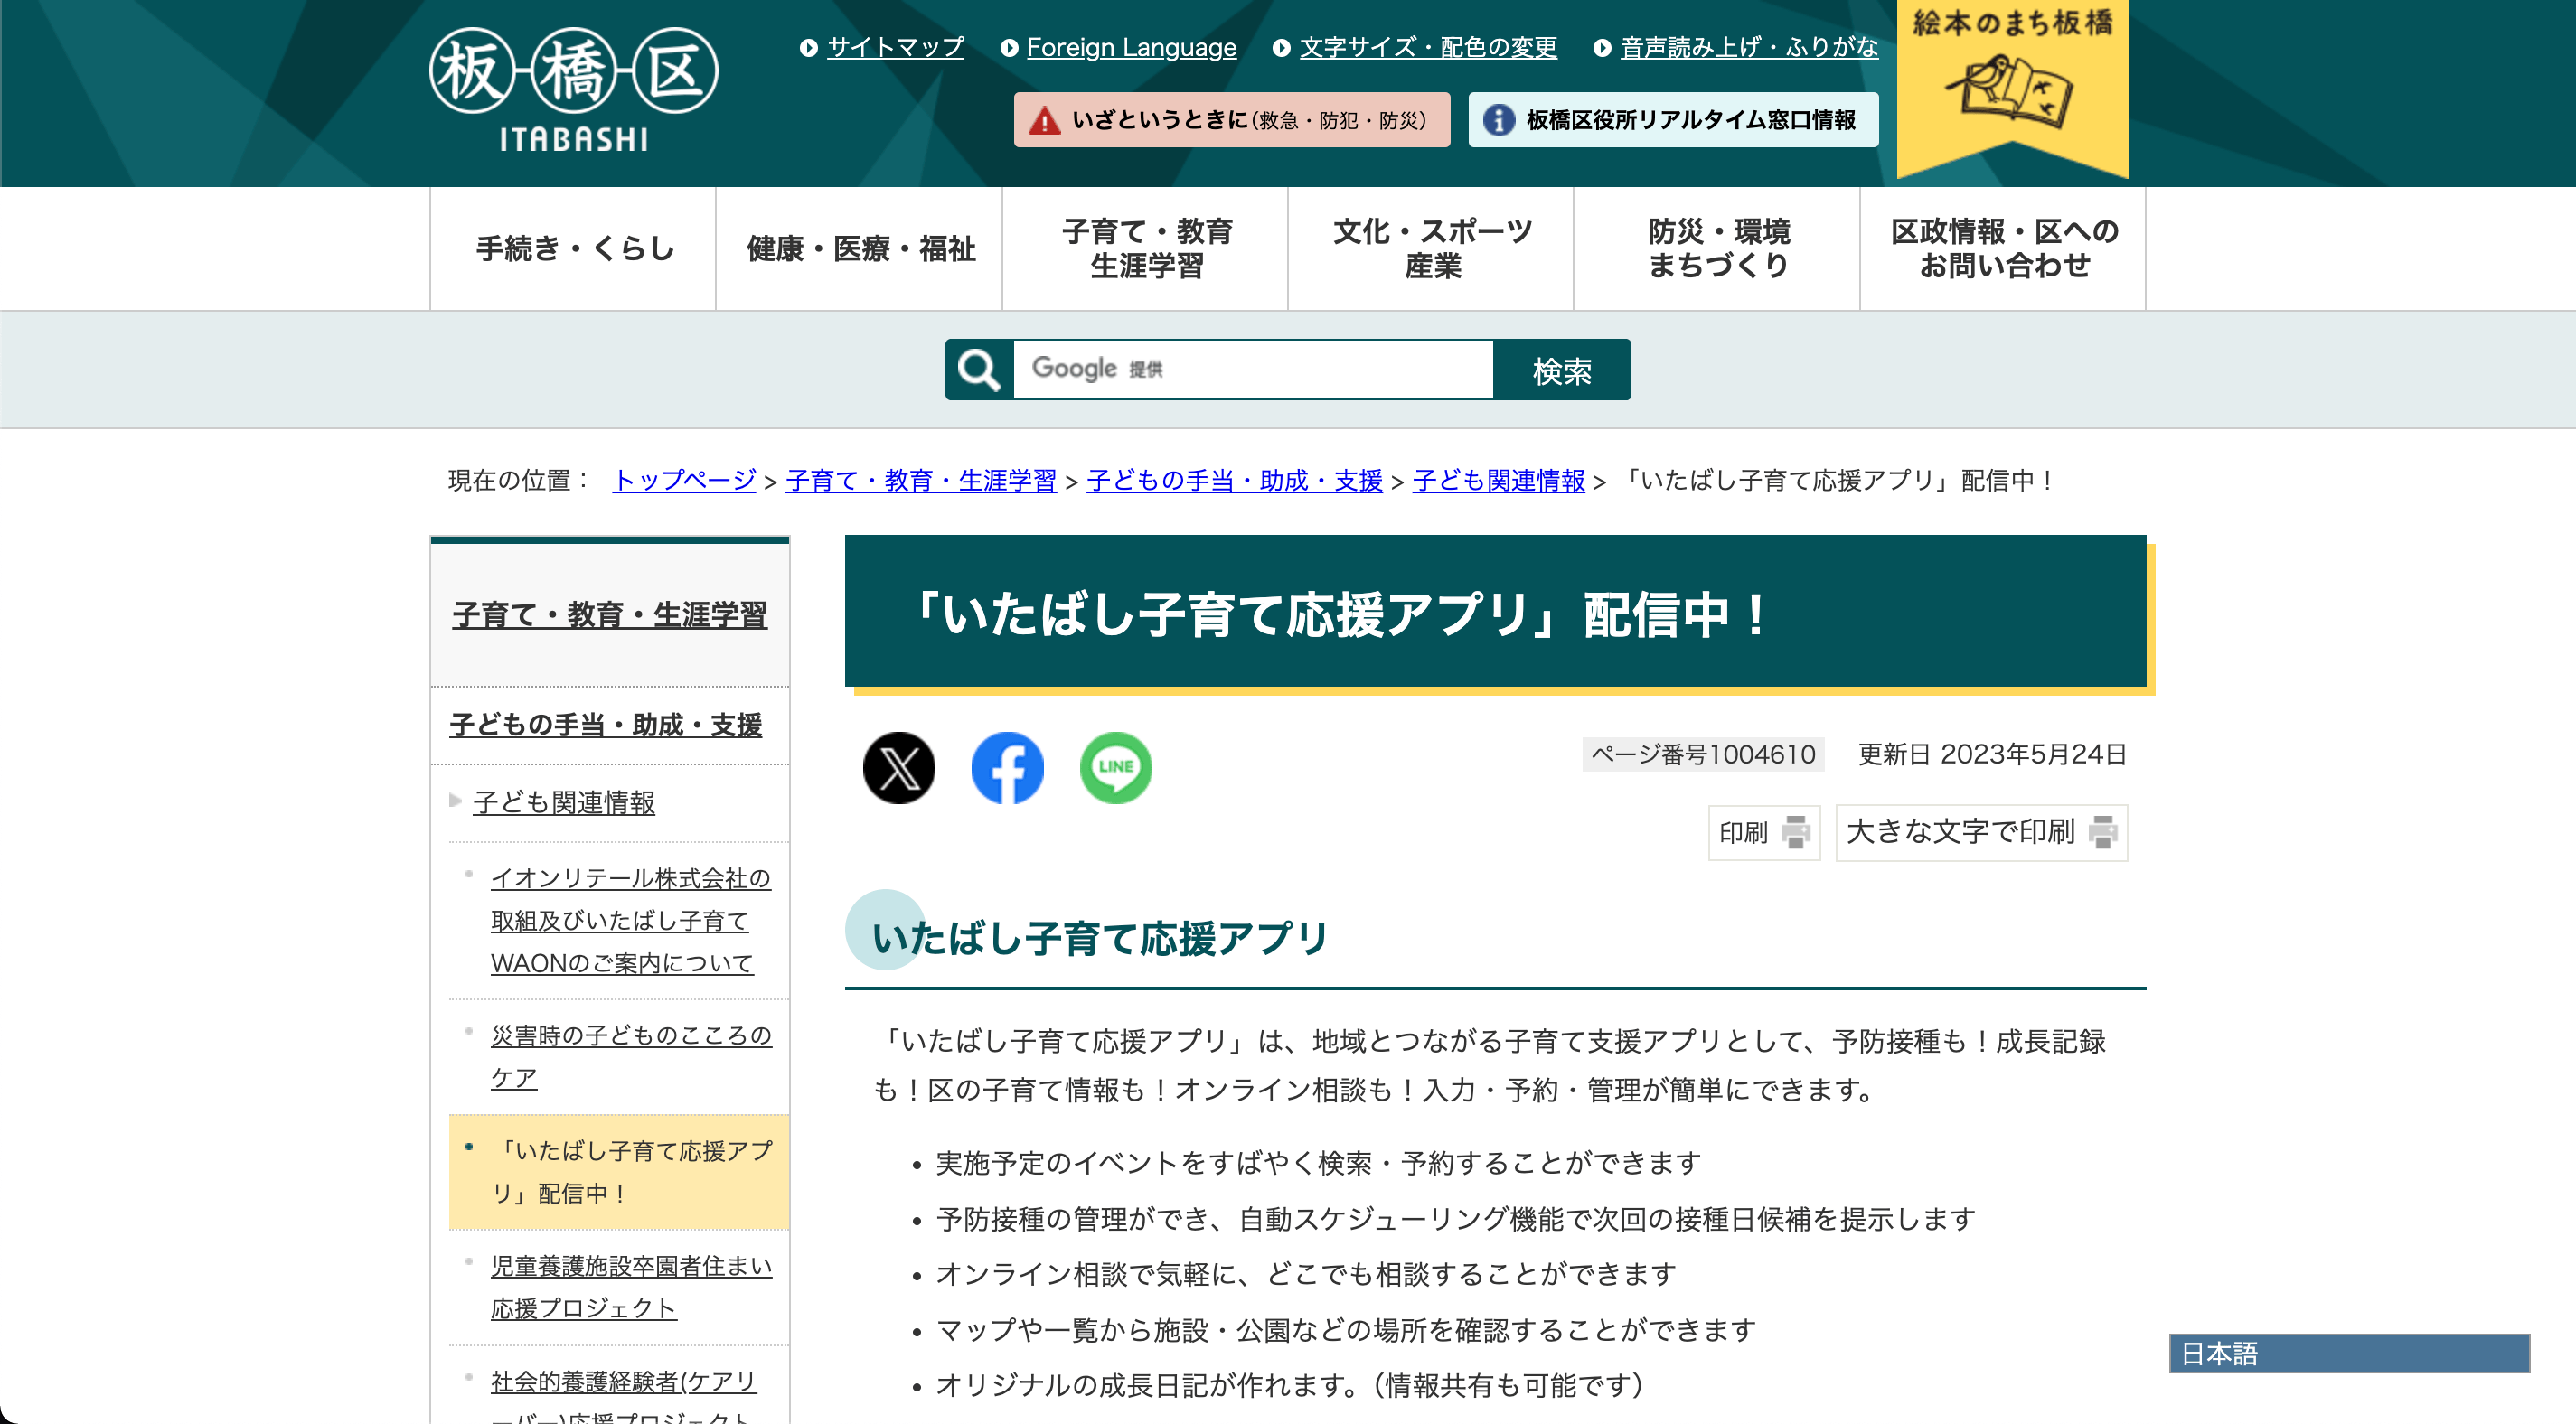Click the Google search input field

[1253, 370]
